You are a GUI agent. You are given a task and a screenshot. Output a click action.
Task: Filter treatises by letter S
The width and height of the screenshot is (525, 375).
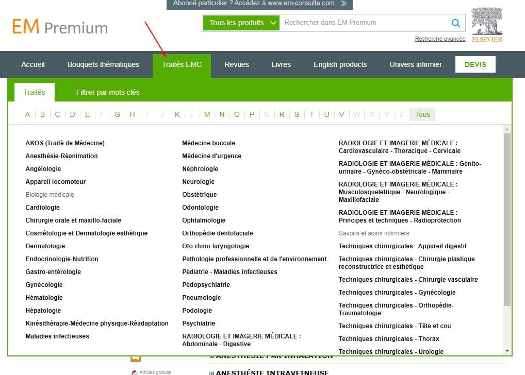tap(297, 114)
